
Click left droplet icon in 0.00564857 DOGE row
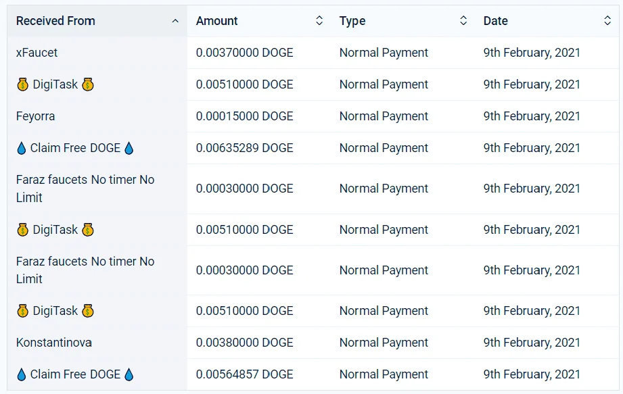point(22,374)
